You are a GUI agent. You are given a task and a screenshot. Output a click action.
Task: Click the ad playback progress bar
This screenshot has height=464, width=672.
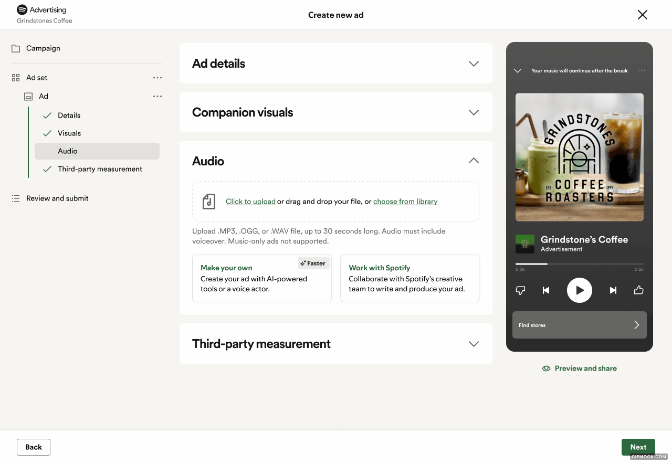click(x=580, y=264)
